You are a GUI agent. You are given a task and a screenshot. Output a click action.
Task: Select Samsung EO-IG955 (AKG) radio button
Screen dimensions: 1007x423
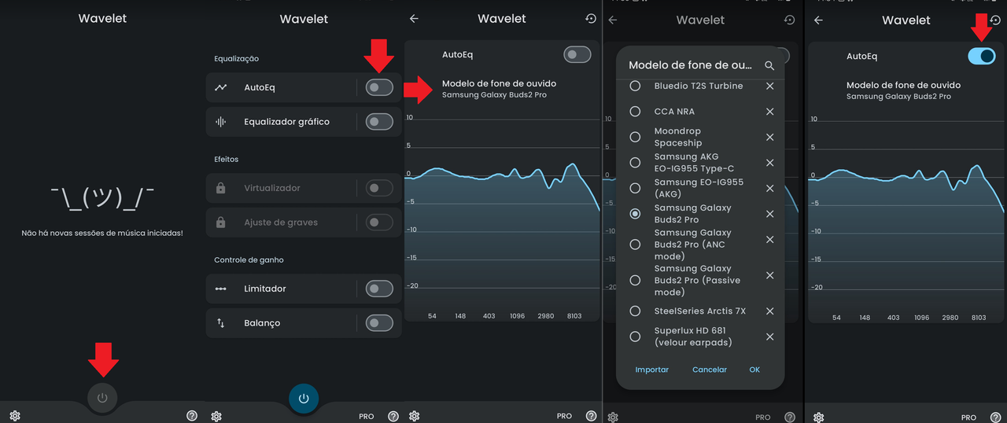tap(635, 188)
